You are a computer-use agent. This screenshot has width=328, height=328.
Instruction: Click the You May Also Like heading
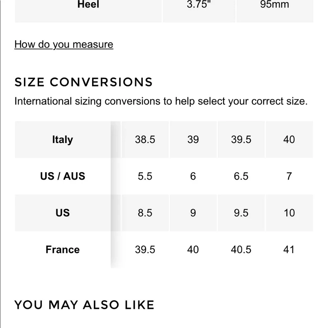pyautogui.click(x=84, y=305)
